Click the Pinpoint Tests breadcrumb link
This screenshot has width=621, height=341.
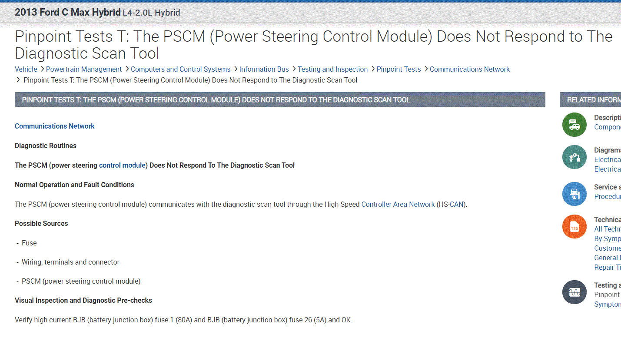(x=399, y=69)
